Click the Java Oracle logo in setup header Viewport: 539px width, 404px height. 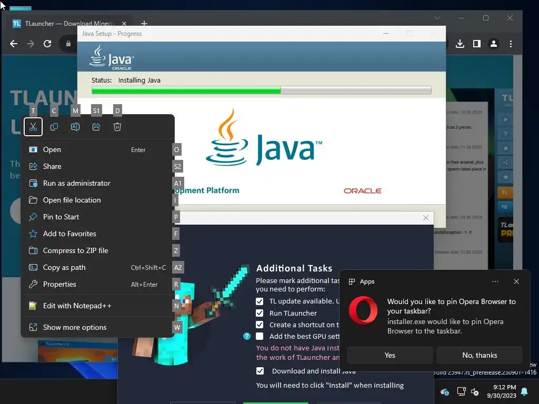tap(112, 57)
